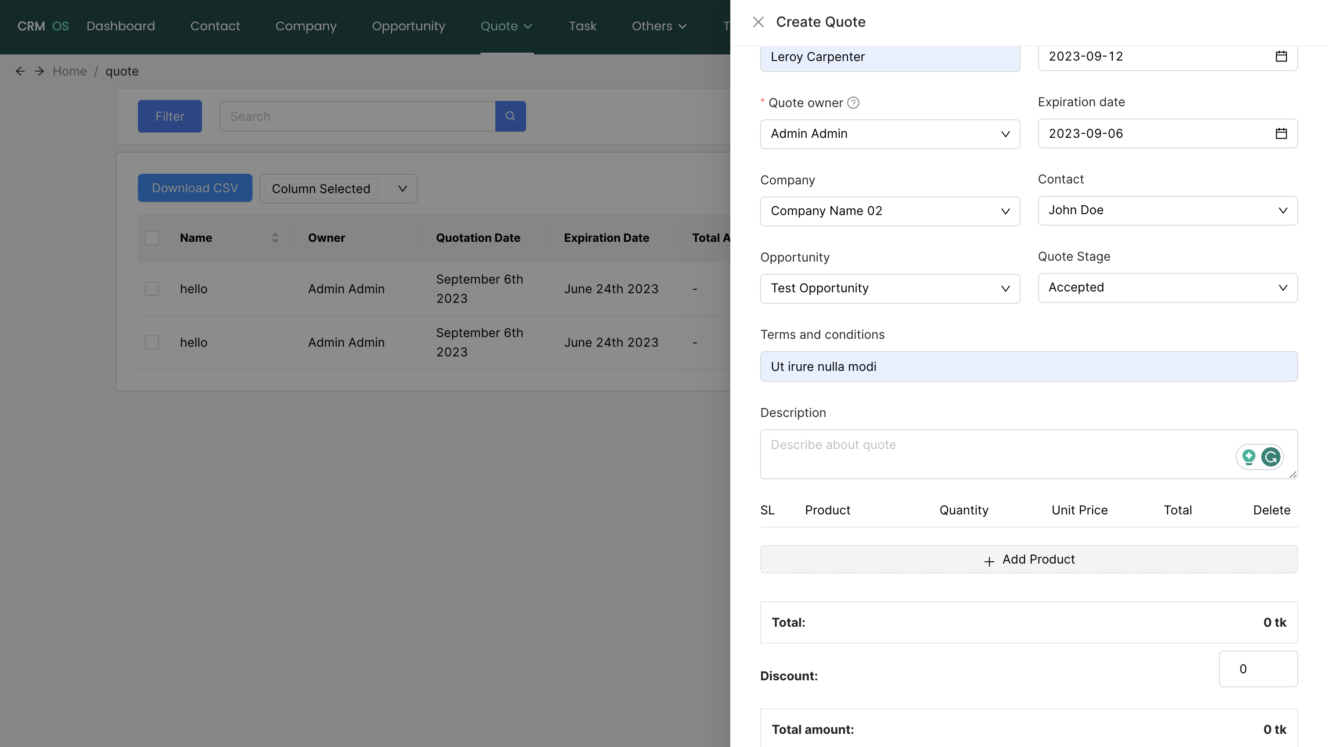Go to the Dashboard menu item
Image resolution: width=1328 pixels, height=747 pixels.
pos(121,26)
